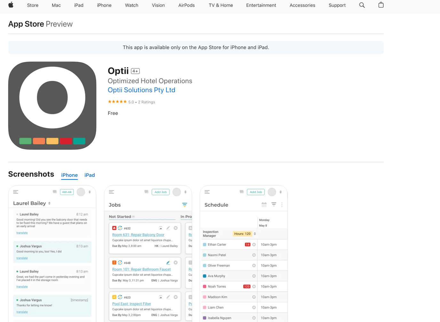Remove Naomi Patel from the schedule
This screenshot has width=440, height=322.
coord(254,255)
